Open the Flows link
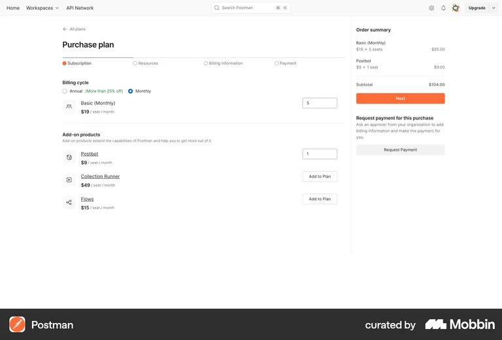The image size is (502, 340). (x=87, y=199)
